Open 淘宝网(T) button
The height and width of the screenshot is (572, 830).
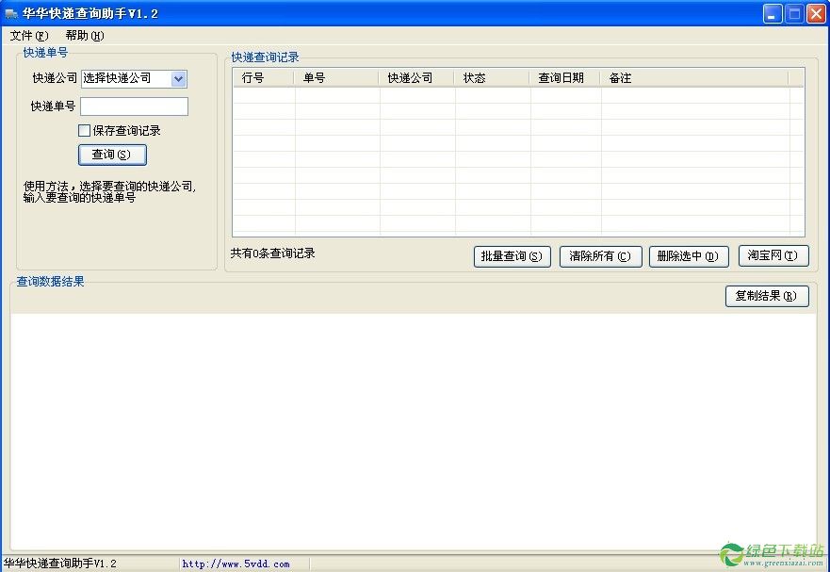[x=773, y=255]
